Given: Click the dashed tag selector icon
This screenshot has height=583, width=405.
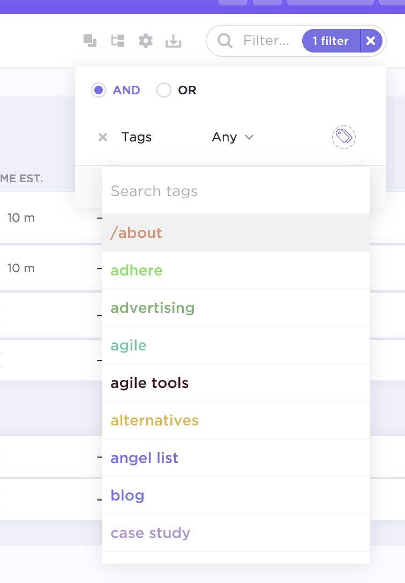Looking at the screenshot, I should [x=343, y=137].
